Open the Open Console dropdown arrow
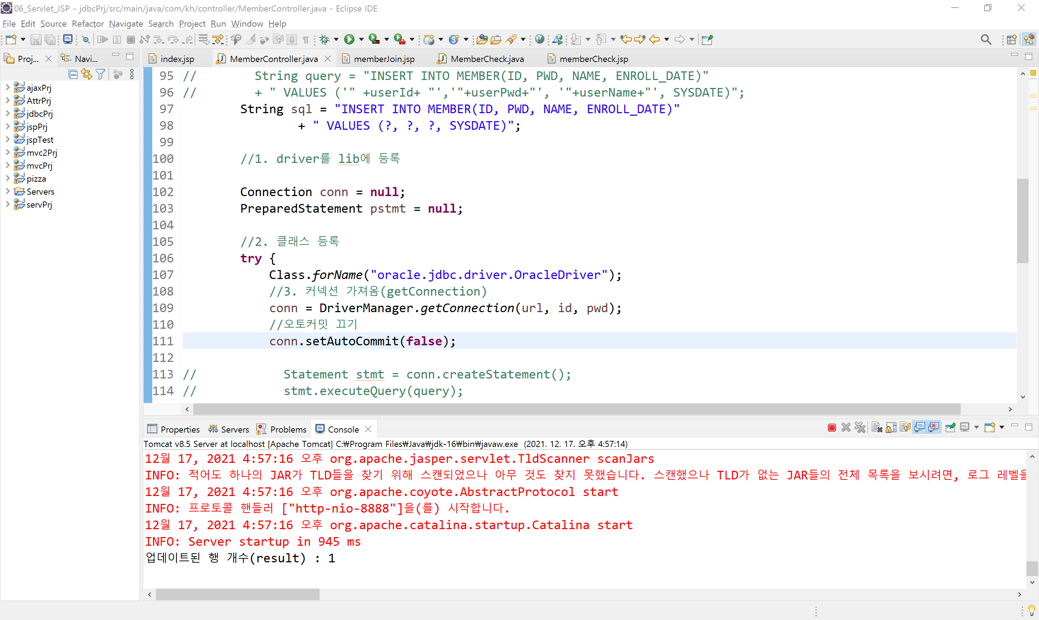 (x=1002, y=428)
